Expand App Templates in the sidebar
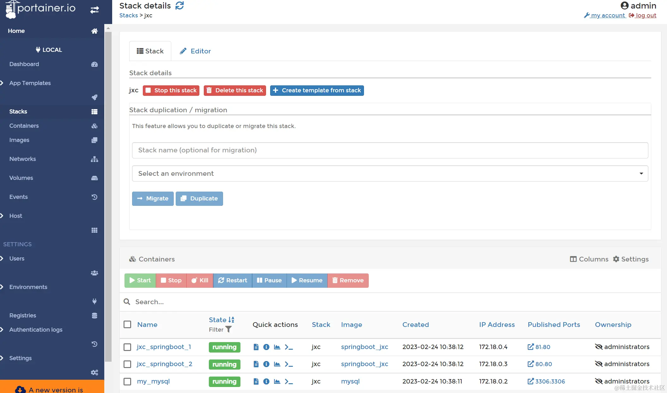This screenshot has width=667, height=393. (x=30, y=83)
